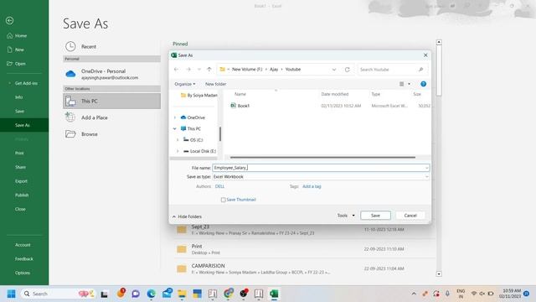The width and height of the screenshot is (536, 302).
Task: Close the workbook via sidebar Close
Action: click(x=20, y=209)
